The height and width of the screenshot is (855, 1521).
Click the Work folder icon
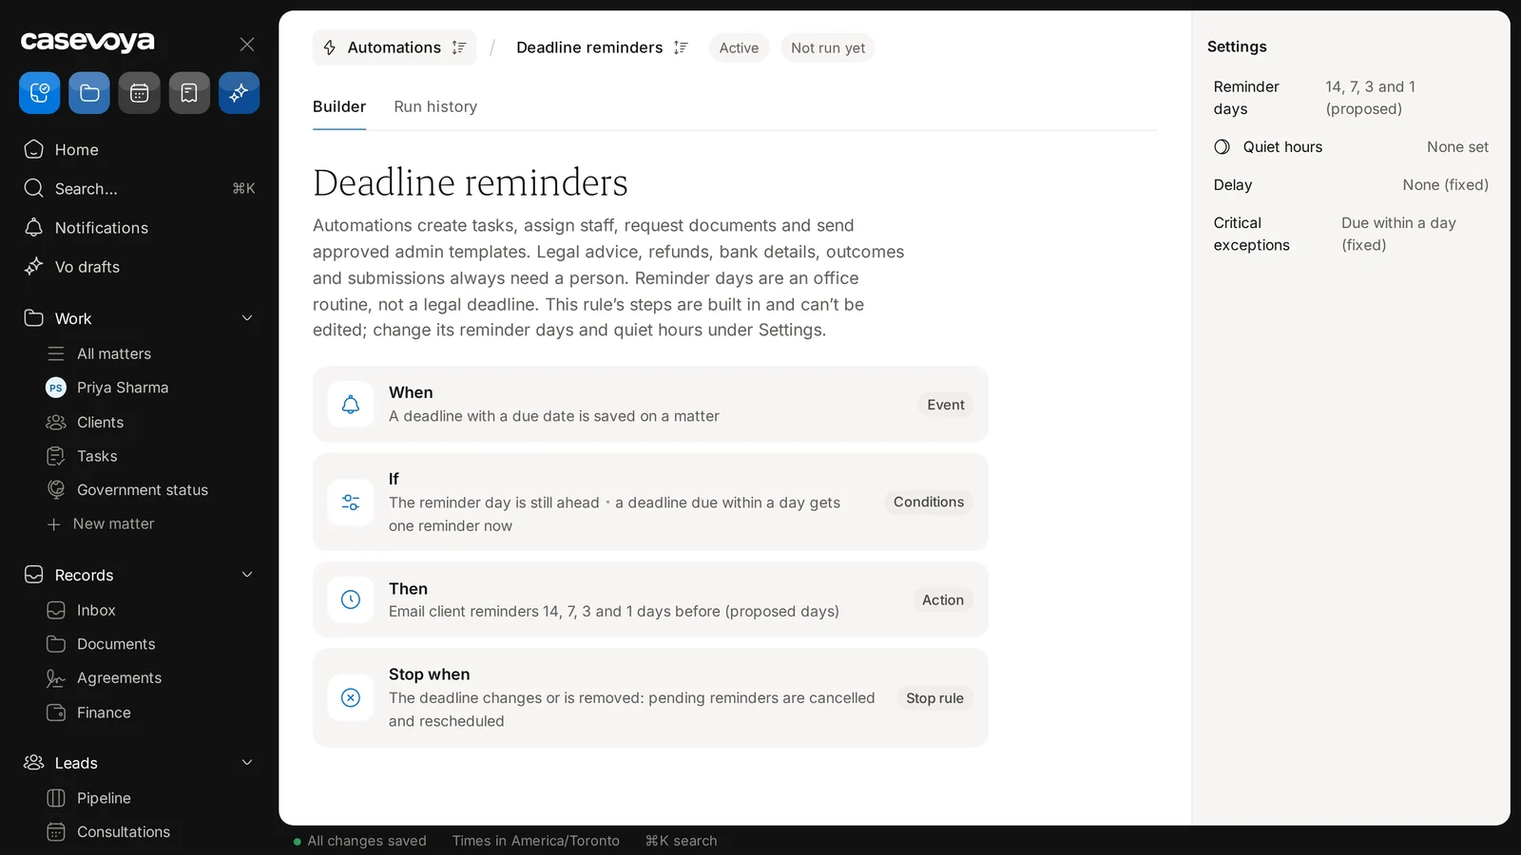coord(34,318)
